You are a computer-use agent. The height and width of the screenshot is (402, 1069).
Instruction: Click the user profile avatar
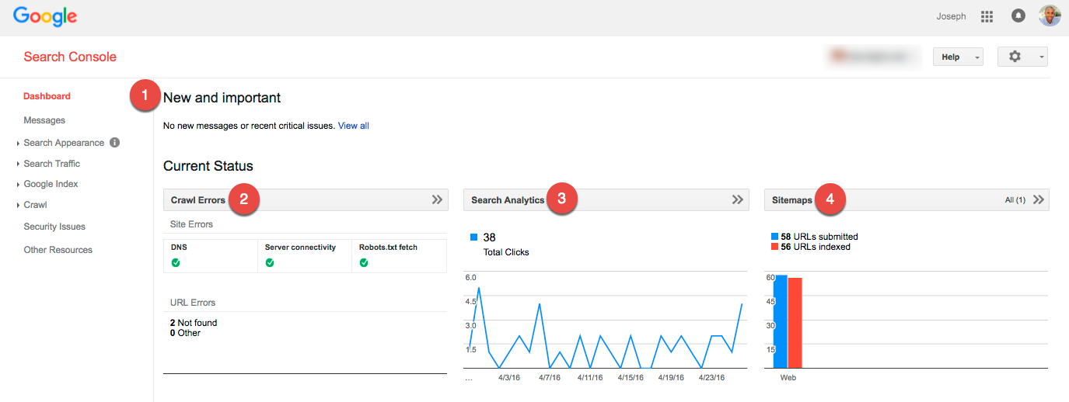(x=1050, y=16)
